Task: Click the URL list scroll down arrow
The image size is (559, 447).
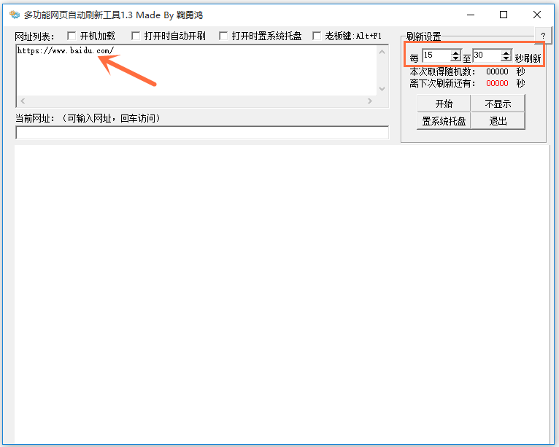Action: click(x=382, y=89)
